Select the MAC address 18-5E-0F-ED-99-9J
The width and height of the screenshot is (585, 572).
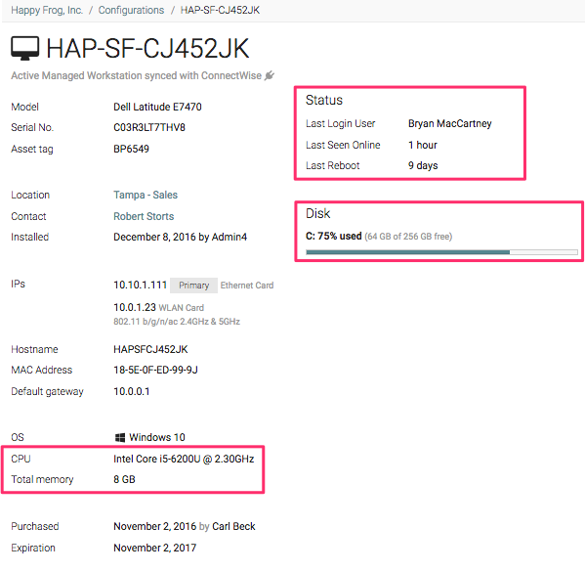tap(155, 371)
